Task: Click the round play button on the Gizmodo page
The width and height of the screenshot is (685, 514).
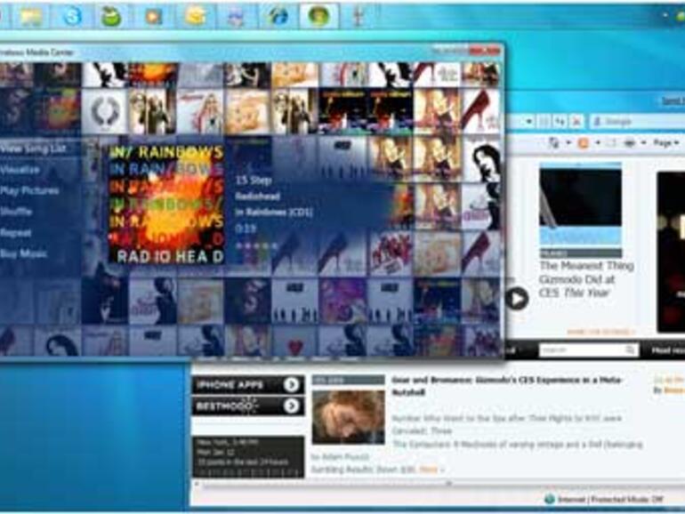Action: pyautogui.click(x=517, y=299)
